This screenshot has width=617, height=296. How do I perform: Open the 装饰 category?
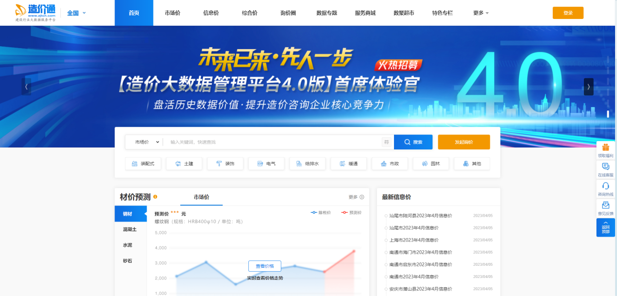tap(225, 164)
